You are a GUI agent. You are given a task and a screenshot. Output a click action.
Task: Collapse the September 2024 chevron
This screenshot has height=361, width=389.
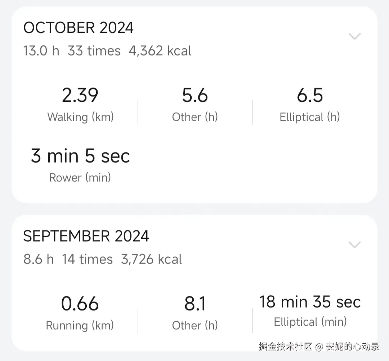pos(355,245)
